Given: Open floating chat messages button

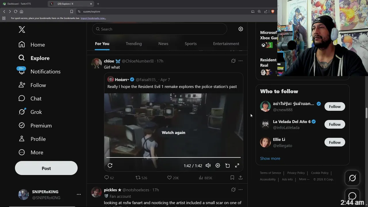Looking at the screenshot, I should point(352,196).
